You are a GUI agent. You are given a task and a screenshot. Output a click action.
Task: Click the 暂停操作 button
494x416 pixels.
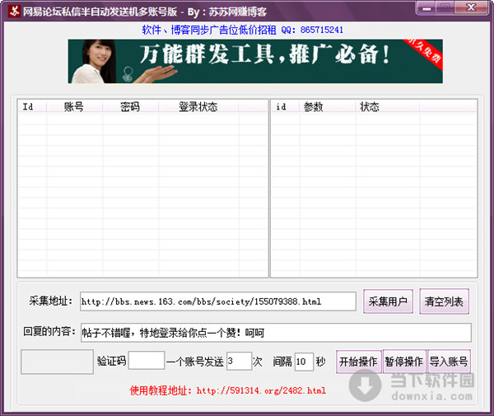pyautogui.click(x=404, y=362)
